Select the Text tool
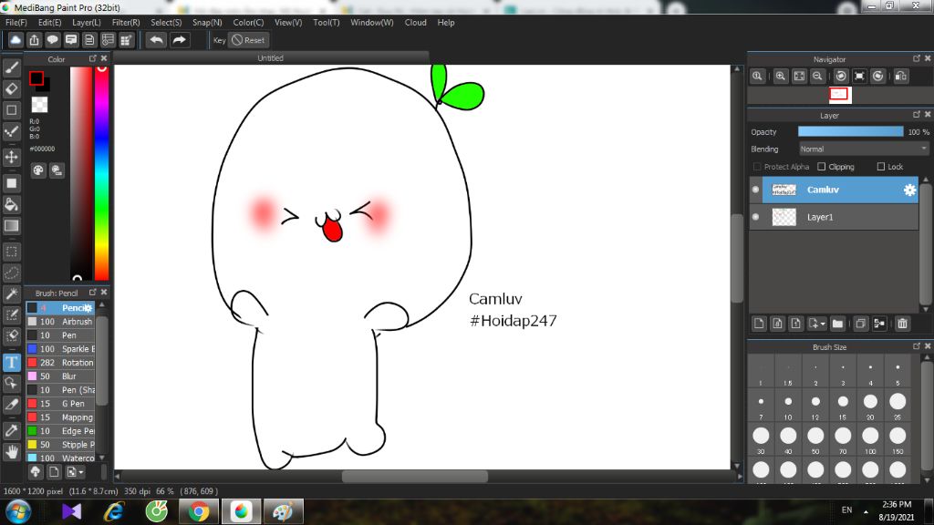Image resolution: width=934 pixels, height=525 pixels. pos(11,363)
